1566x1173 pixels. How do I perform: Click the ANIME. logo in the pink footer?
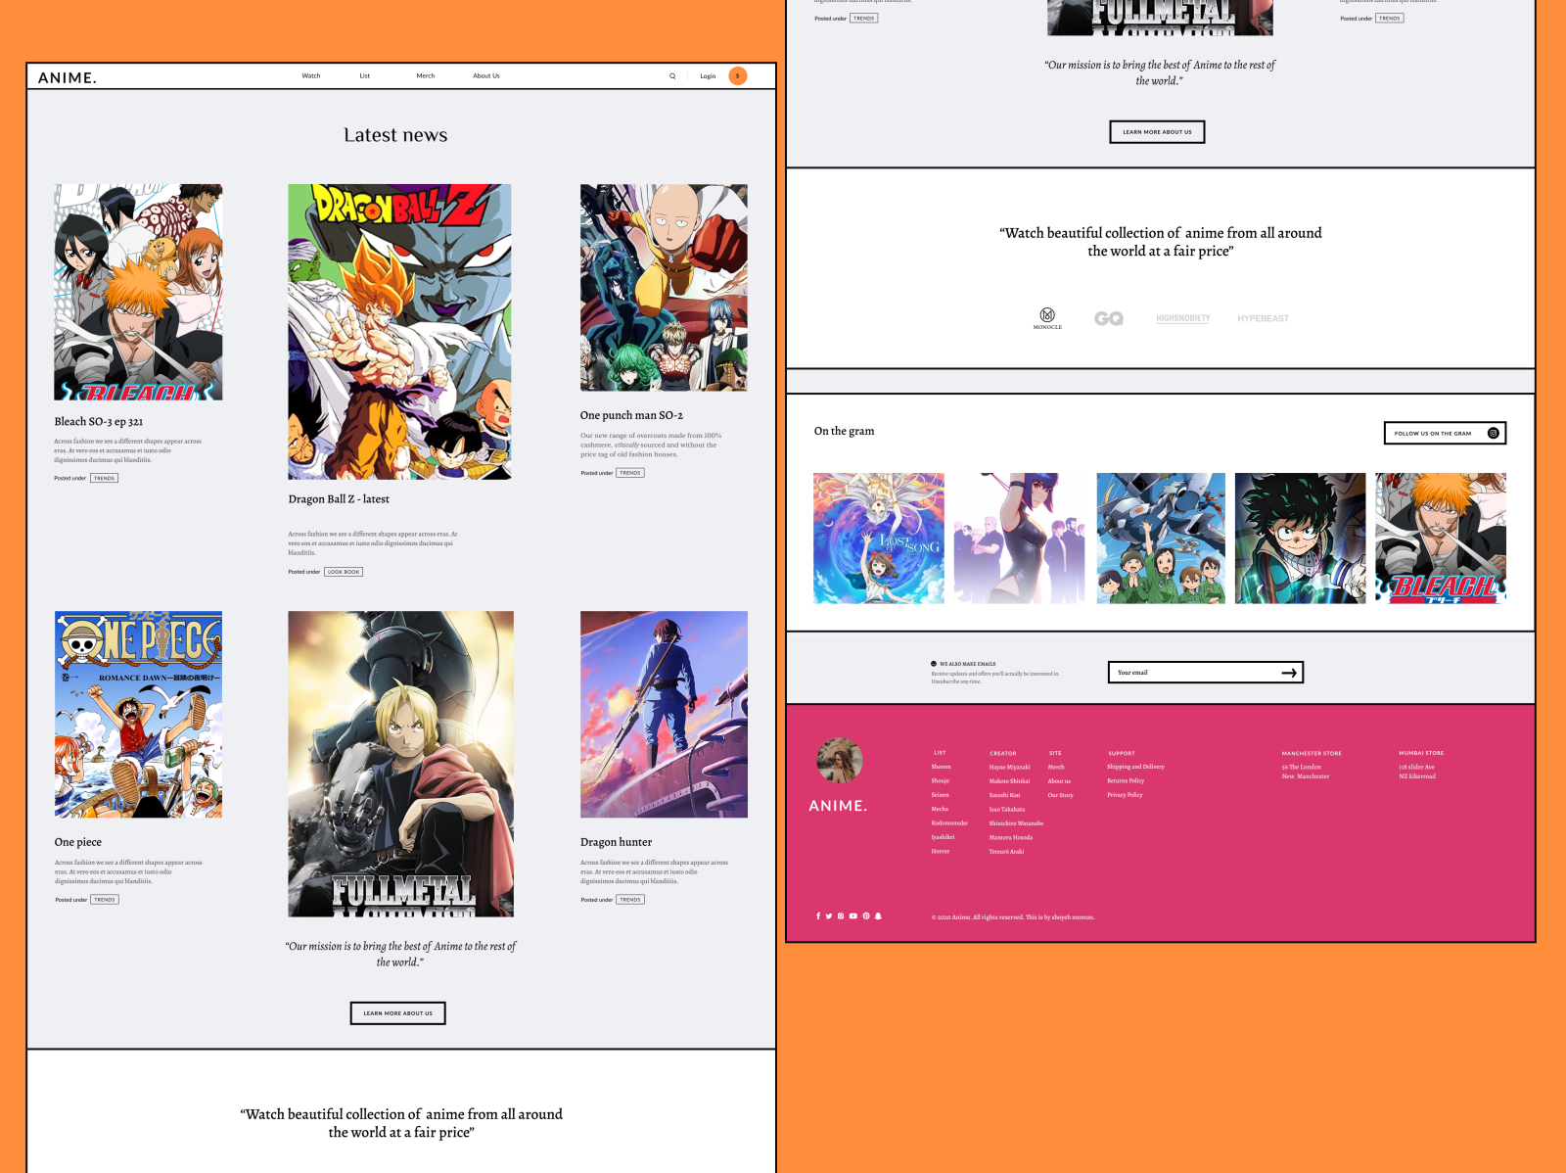tap(838, 806)
